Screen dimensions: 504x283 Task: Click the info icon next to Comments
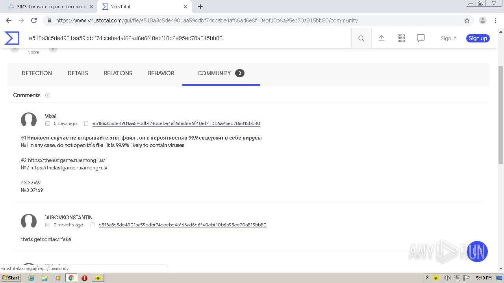tap(48, 95)
